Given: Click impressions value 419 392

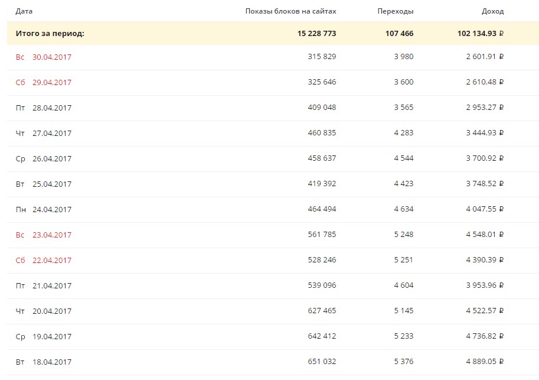Looking at the screenshot, I should 322,184.
